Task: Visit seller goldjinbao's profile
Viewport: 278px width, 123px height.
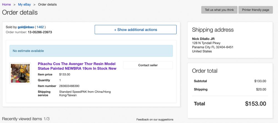Action: [26, 27]
